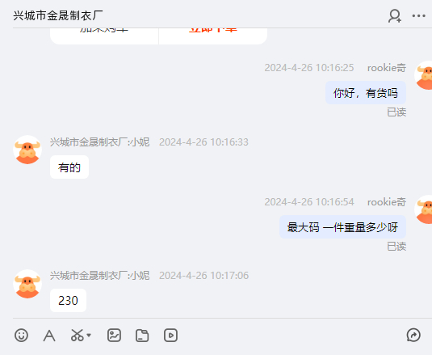The image size is (432, 355).
Task: Click the chat title 兴城市金晟制衣厂
Action: click(x=58, y=15)
